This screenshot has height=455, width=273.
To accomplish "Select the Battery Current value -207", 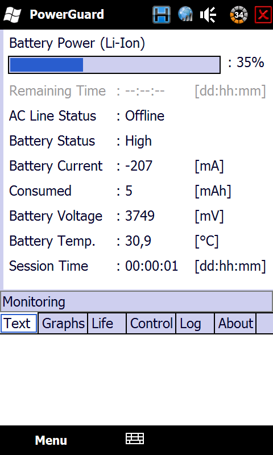I will pos(139,166).
